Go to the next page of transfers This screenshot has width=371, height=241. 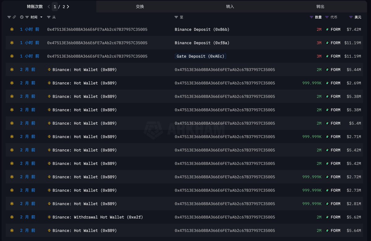(x=68, y=6)
